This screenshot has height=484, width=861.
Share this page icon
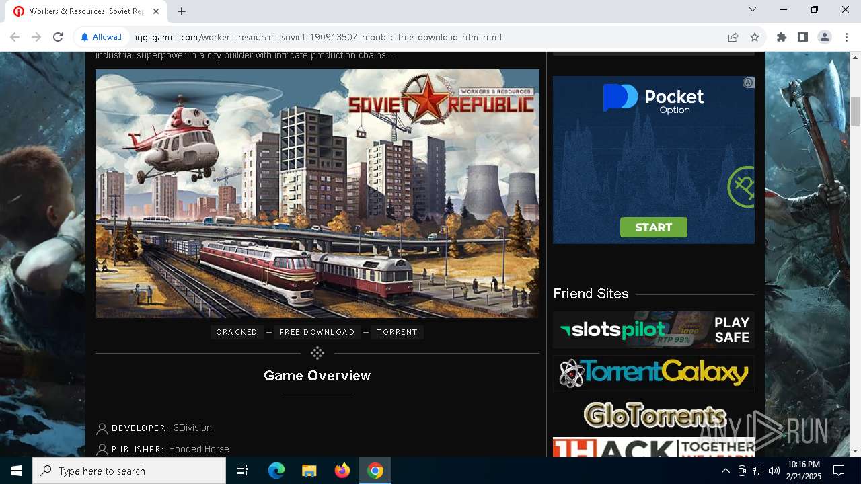733,37
